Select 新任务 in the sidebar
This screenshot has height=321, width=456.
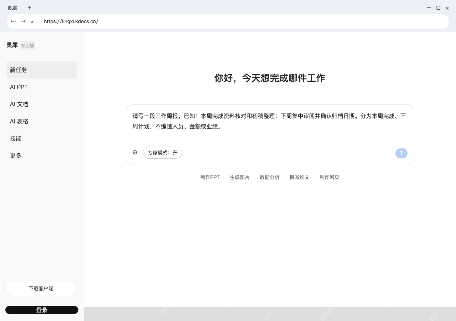[x=42, y=70]
